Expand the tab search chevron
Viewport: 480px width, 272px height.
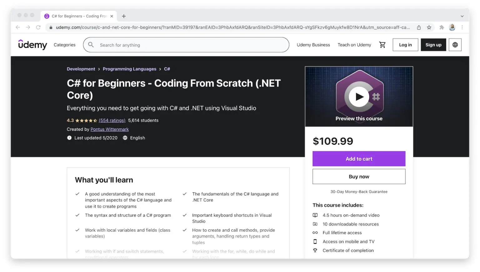pyautogui.click(x=462, y=16)
